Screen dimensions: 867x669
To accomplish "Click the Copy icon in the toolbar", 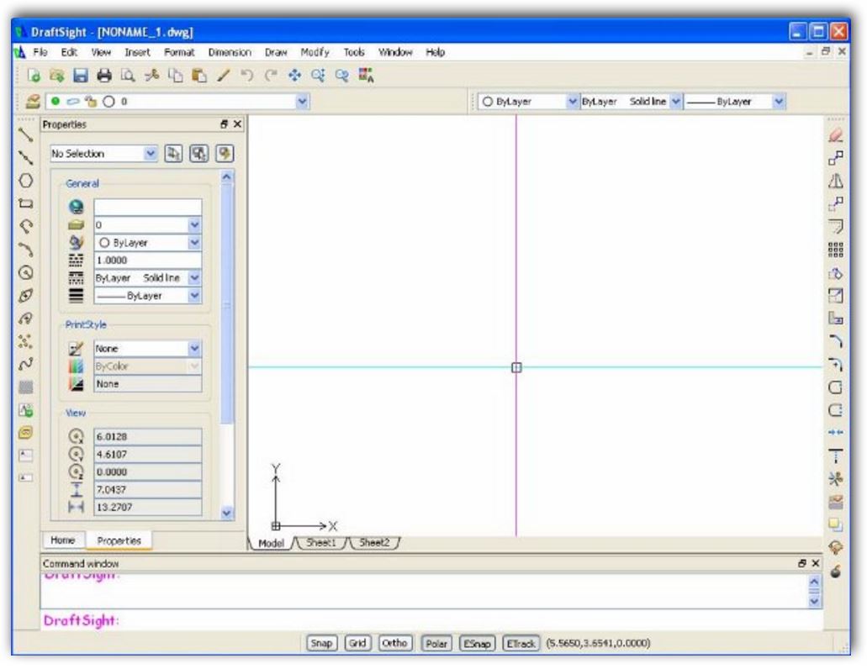I will point(175,76).
